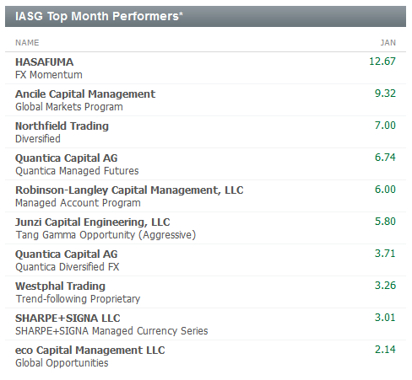This screenshot has width=412, height=380.
Task: Open the FX Momentum program
Action: [49, 75]
